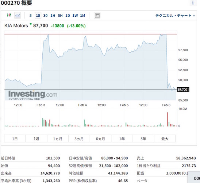Viewport: 200px width, 183px height.
Task: Choose the 5H interval
Action: tap(60, 16)
